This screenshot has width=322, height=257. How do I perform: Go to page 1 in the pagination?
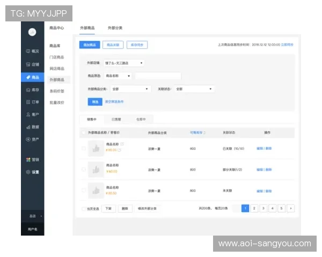245,208
